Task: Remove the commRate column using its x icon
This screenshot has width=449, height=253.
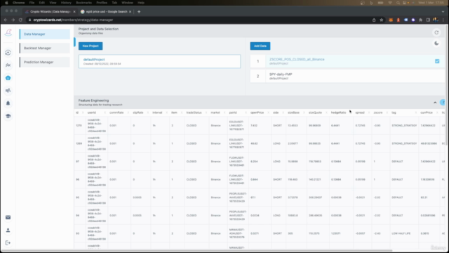Action: (x=128, y=112)
